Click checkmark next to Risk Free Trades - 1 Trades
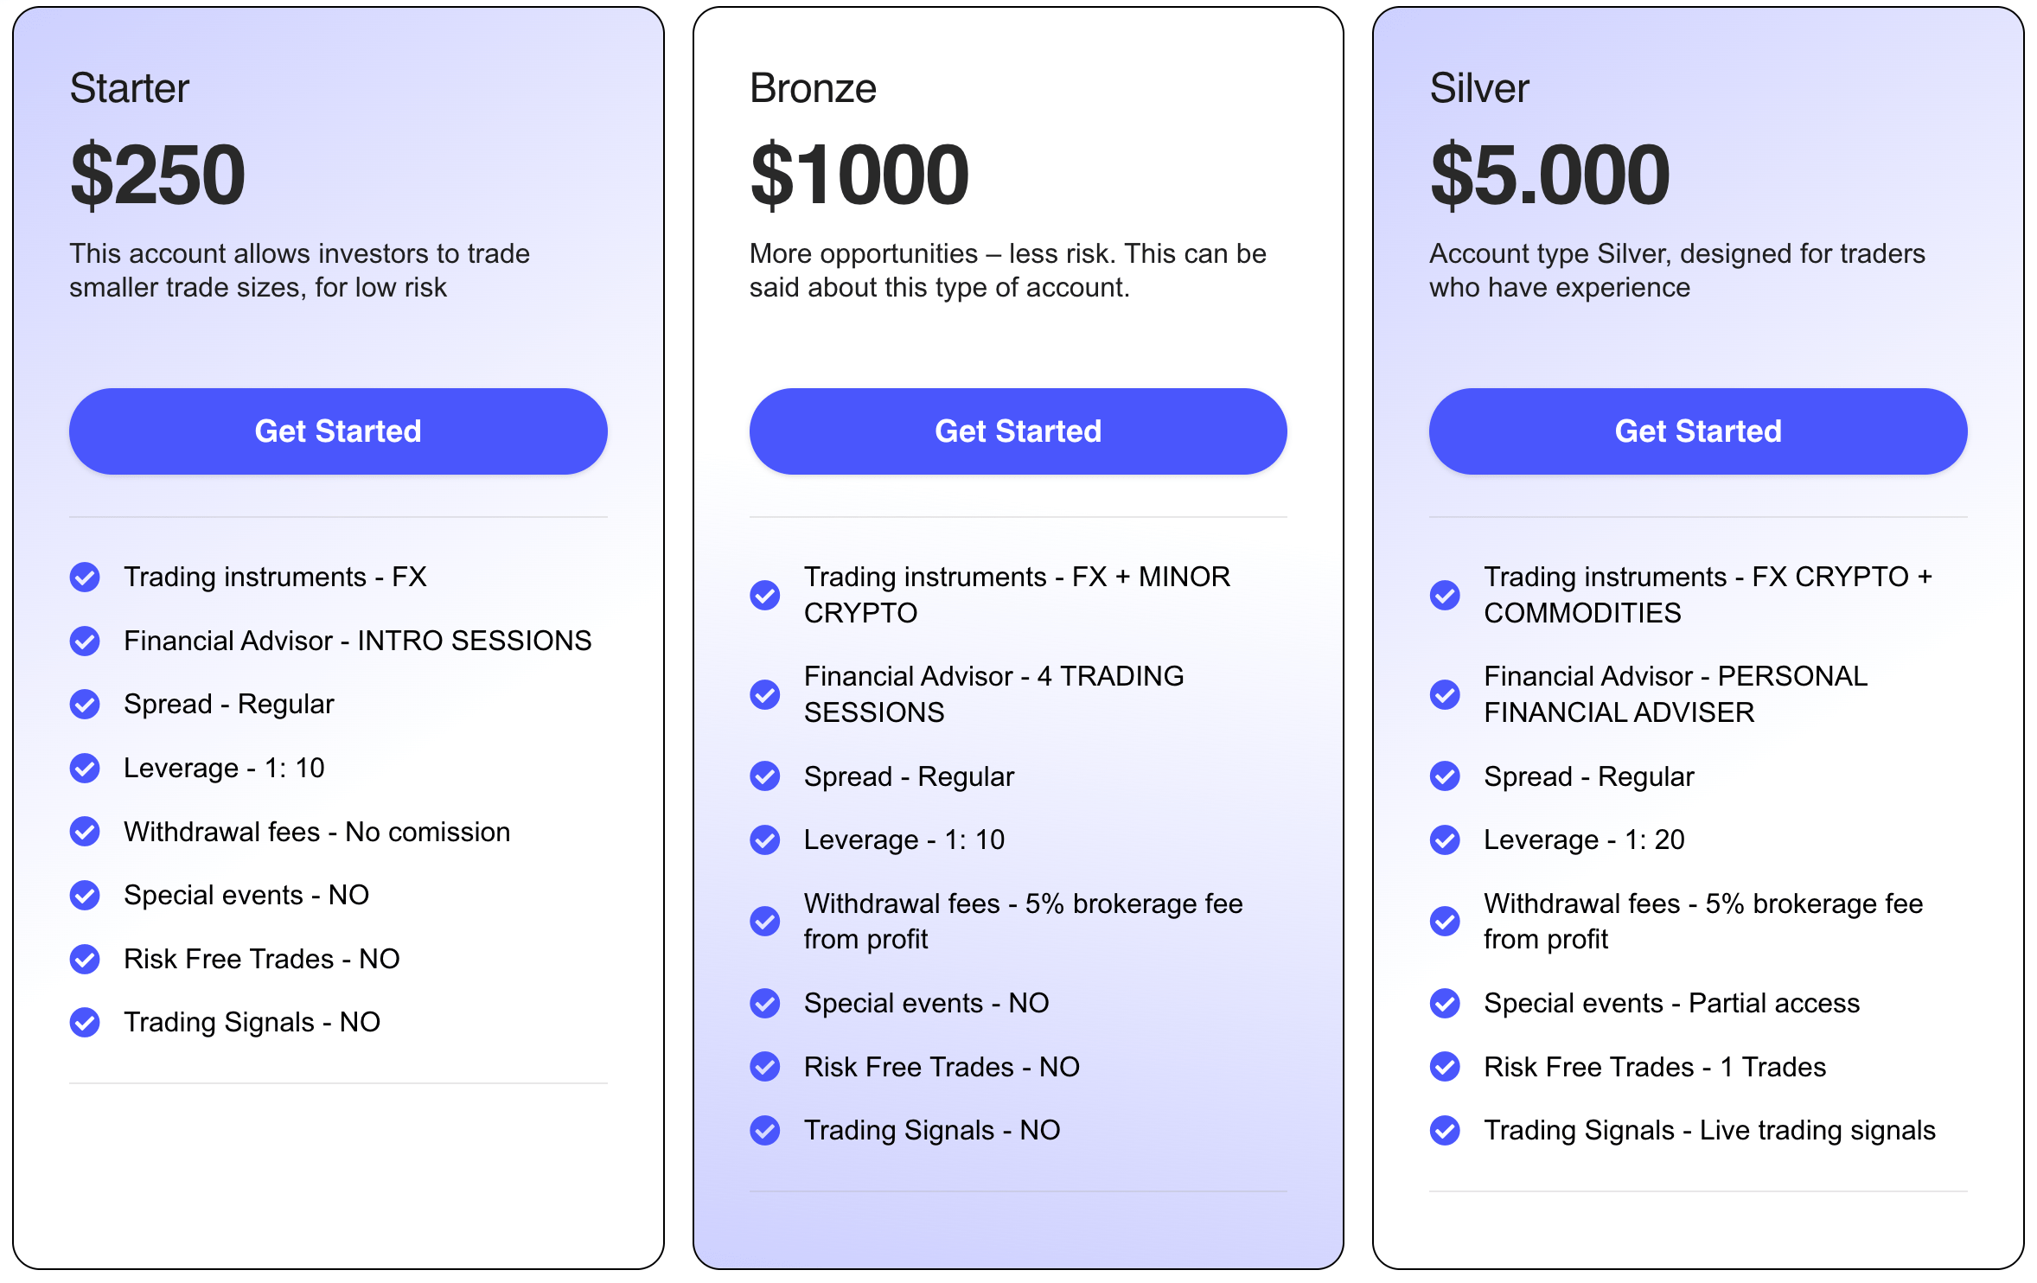 tap(1445, 1067)
